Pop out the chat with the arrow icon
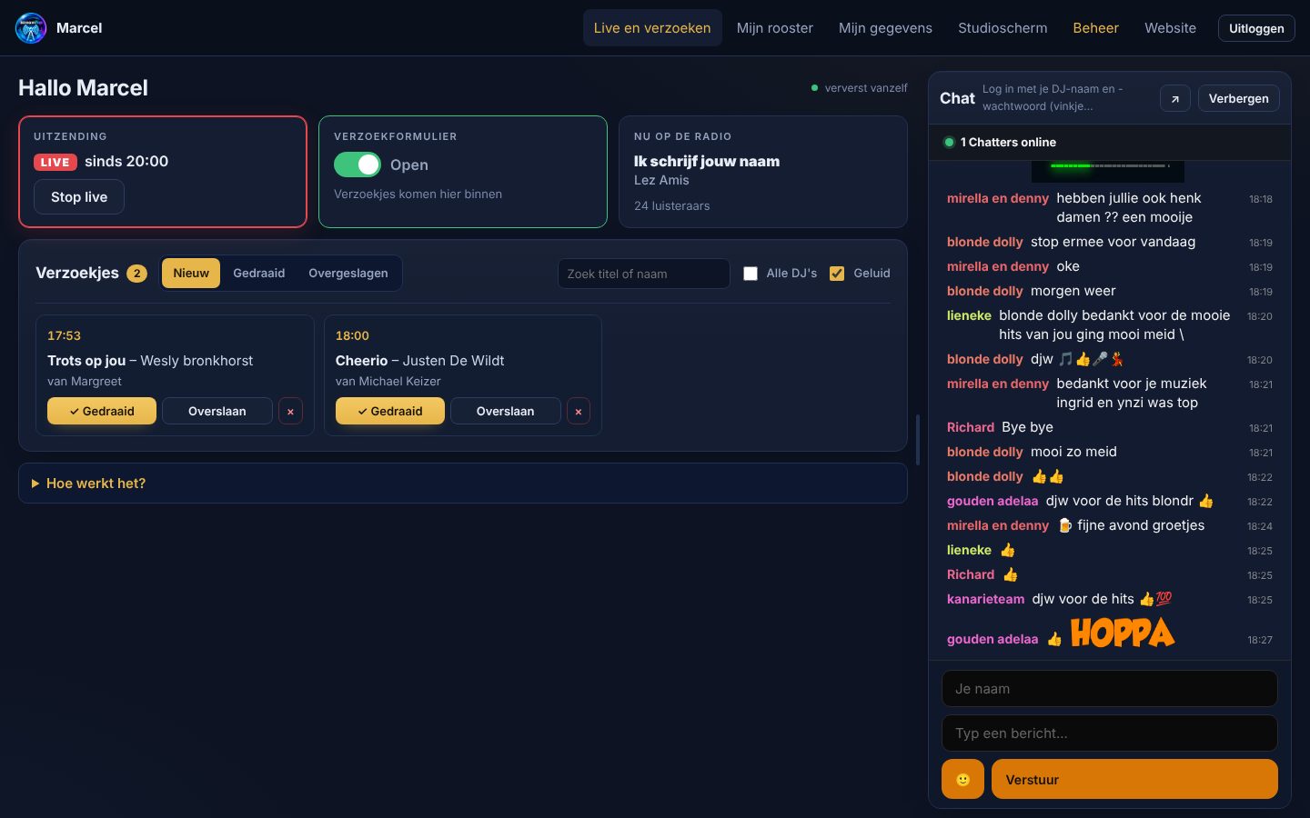This screenshot has width=1310, height=818. (x=1175, y=98)
